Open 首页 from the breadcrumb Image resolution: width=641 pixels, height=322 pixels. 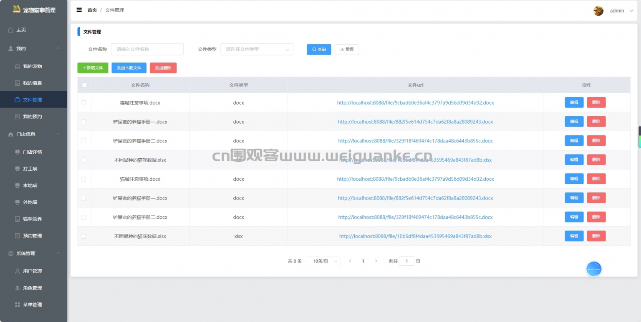(x=92, y=10)
